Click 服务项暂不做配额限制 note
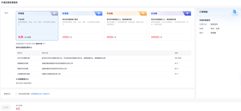Image resolution: width=241 pixels, height=111 pixels. (24, 83)
